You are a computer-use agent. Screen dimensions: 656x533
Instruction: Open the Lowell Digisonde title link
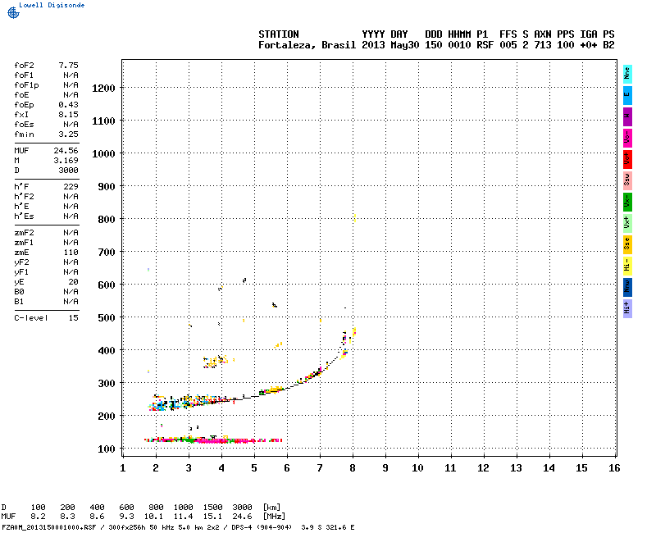pos(52,5)
